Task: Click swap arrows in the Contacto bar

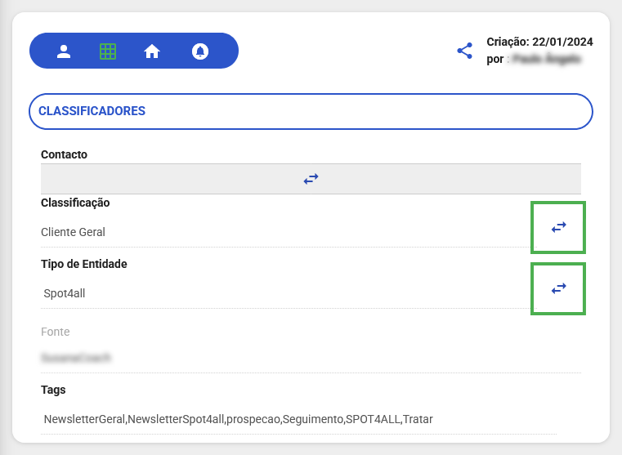Action: [x=311, y=178]
